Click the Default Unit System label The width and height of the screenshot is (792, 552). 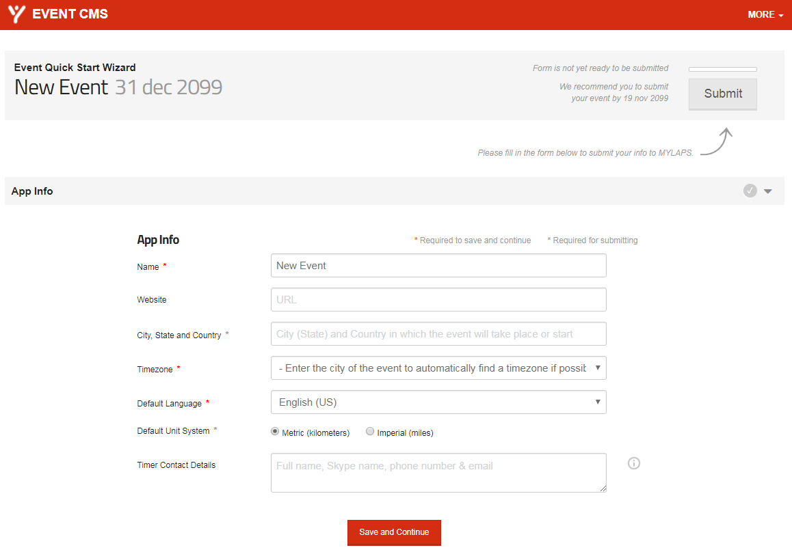(173, 431)
